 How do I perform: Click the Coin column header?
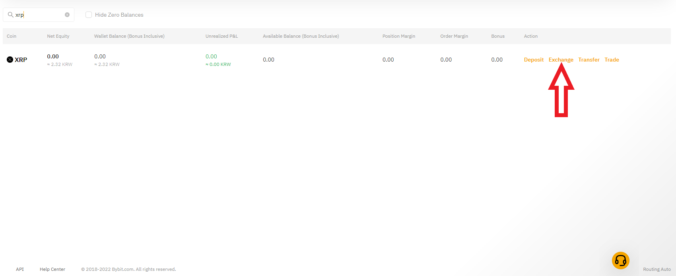tap(12, 36)
